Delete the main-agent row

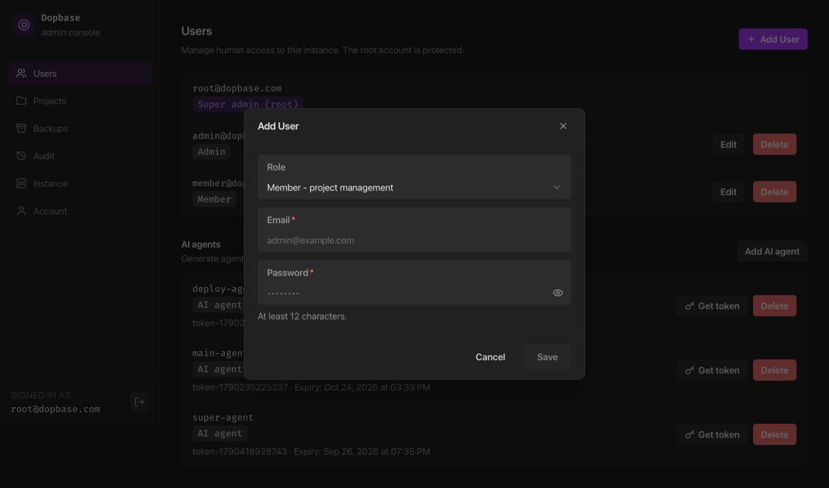[x=774, y=370]
